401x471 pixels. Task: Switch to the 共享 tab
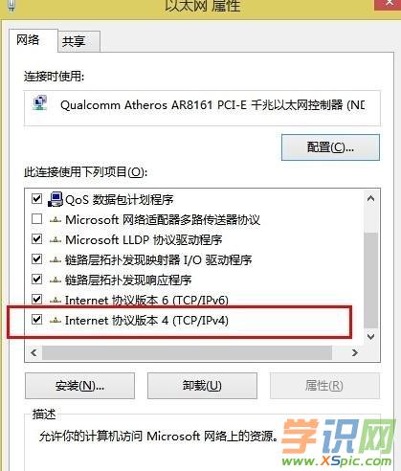tap(78, 41)
